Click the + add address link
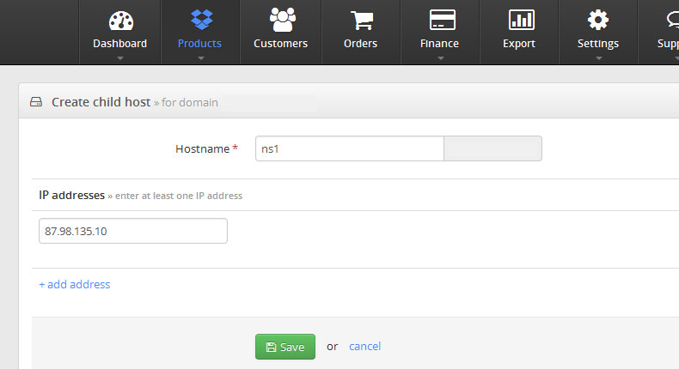 pos(75,284)
